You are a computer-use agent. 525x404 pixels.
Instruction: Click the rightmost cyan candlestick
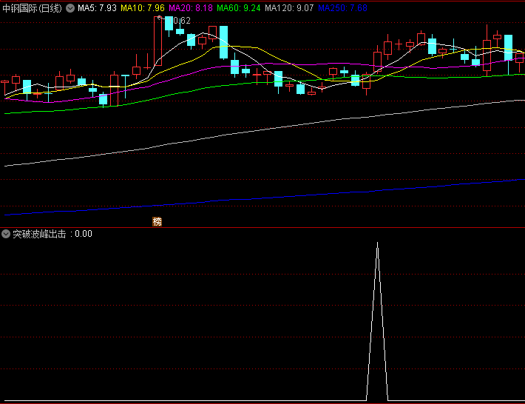click(x=508, y=47)
